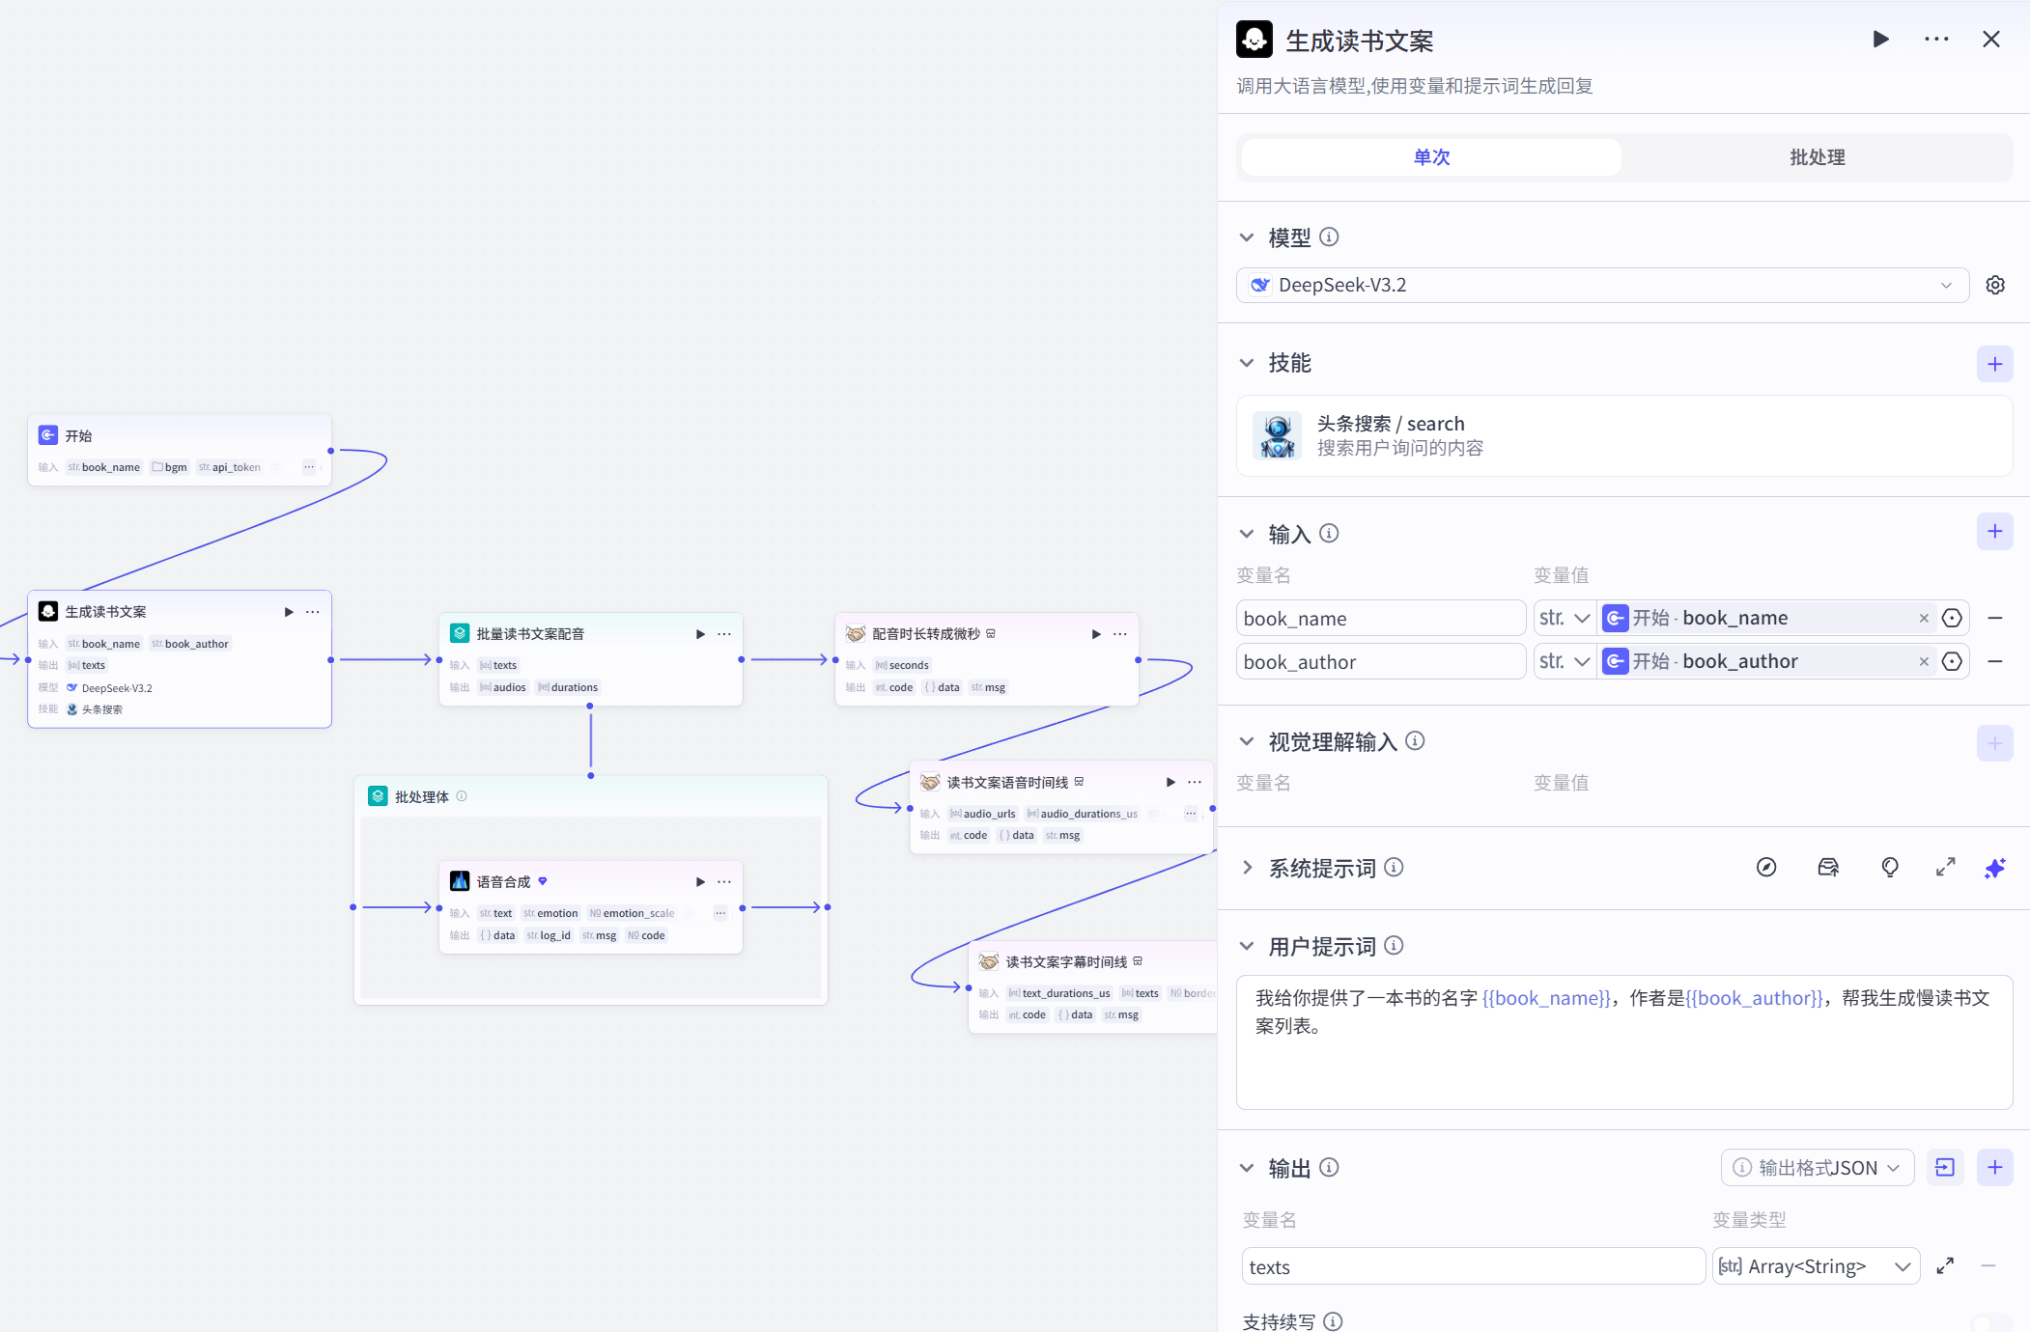Viewport: 2030px width, 1332px height.
Task: Run the 生成读书文案 node from panel header
Action: [x=1880, y=40]
